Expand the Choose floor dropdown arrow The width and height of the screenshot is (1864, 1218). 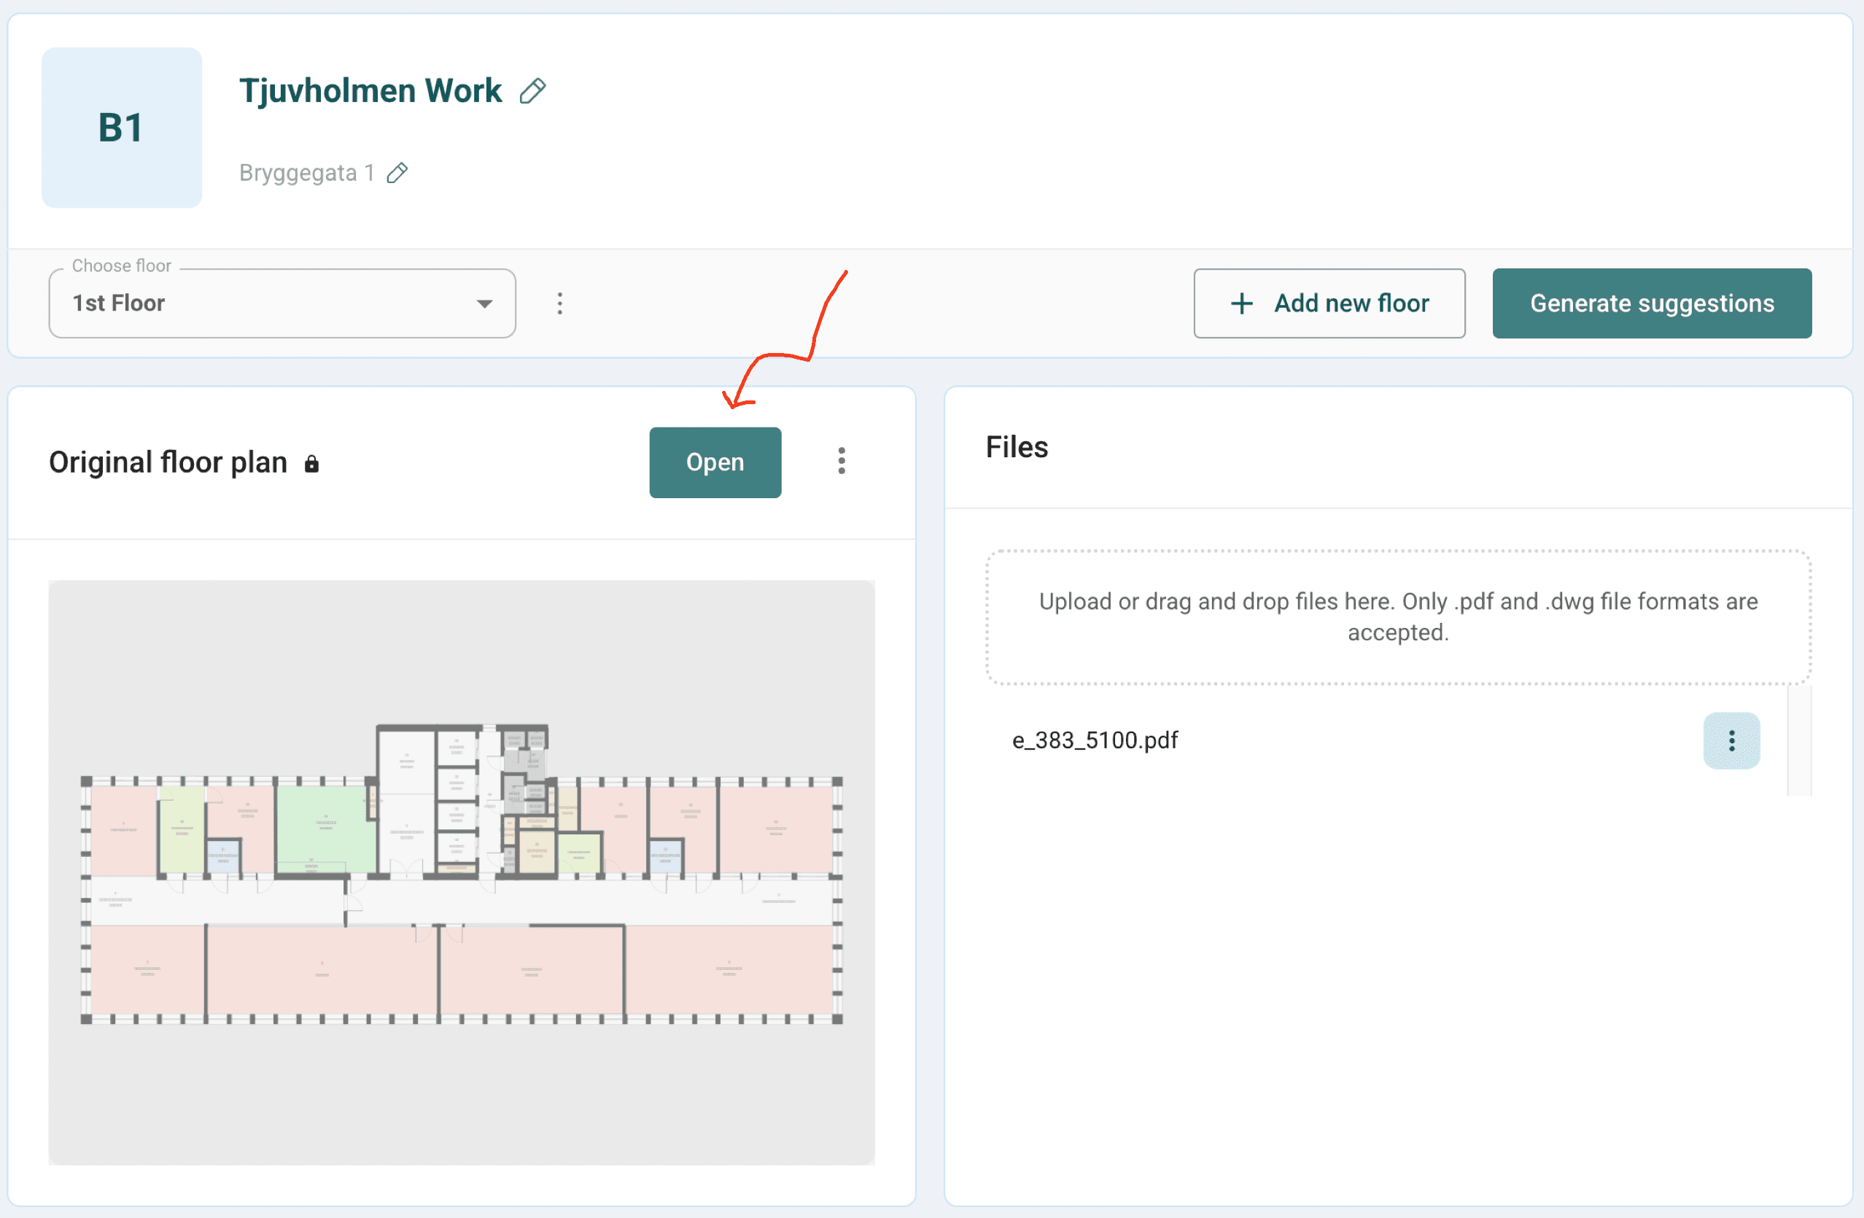pos(485,303)
